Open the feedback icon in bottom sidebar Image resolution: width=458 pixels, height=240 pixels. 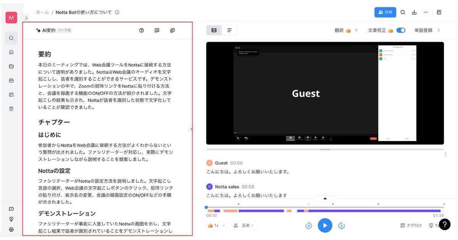pyautogui.click(x=11, y=209)
